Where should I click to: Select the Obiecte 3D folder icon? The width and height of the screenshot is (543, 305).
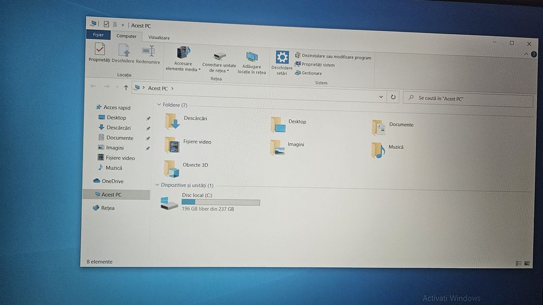(x=172, y=168)
